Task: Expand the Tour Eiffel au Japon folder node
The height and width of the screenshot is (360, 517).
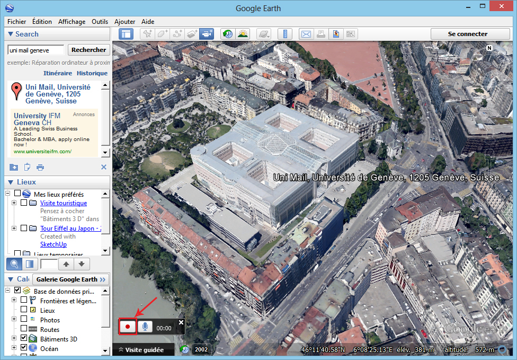Action: click(14, 228)
